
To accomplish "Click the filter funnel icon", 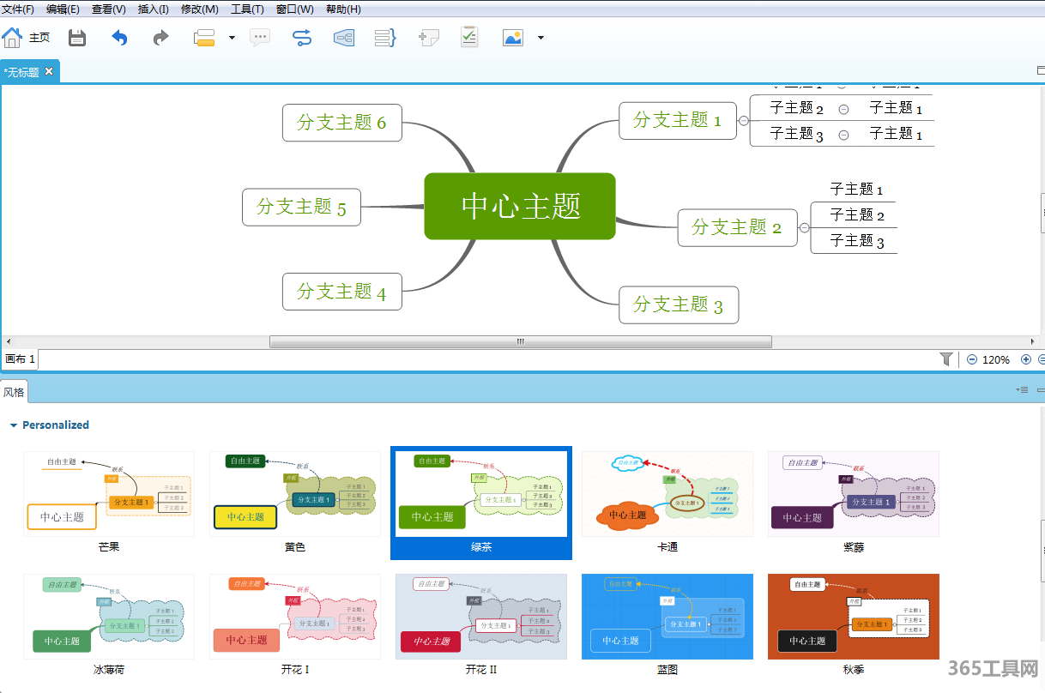I will 946,359.
